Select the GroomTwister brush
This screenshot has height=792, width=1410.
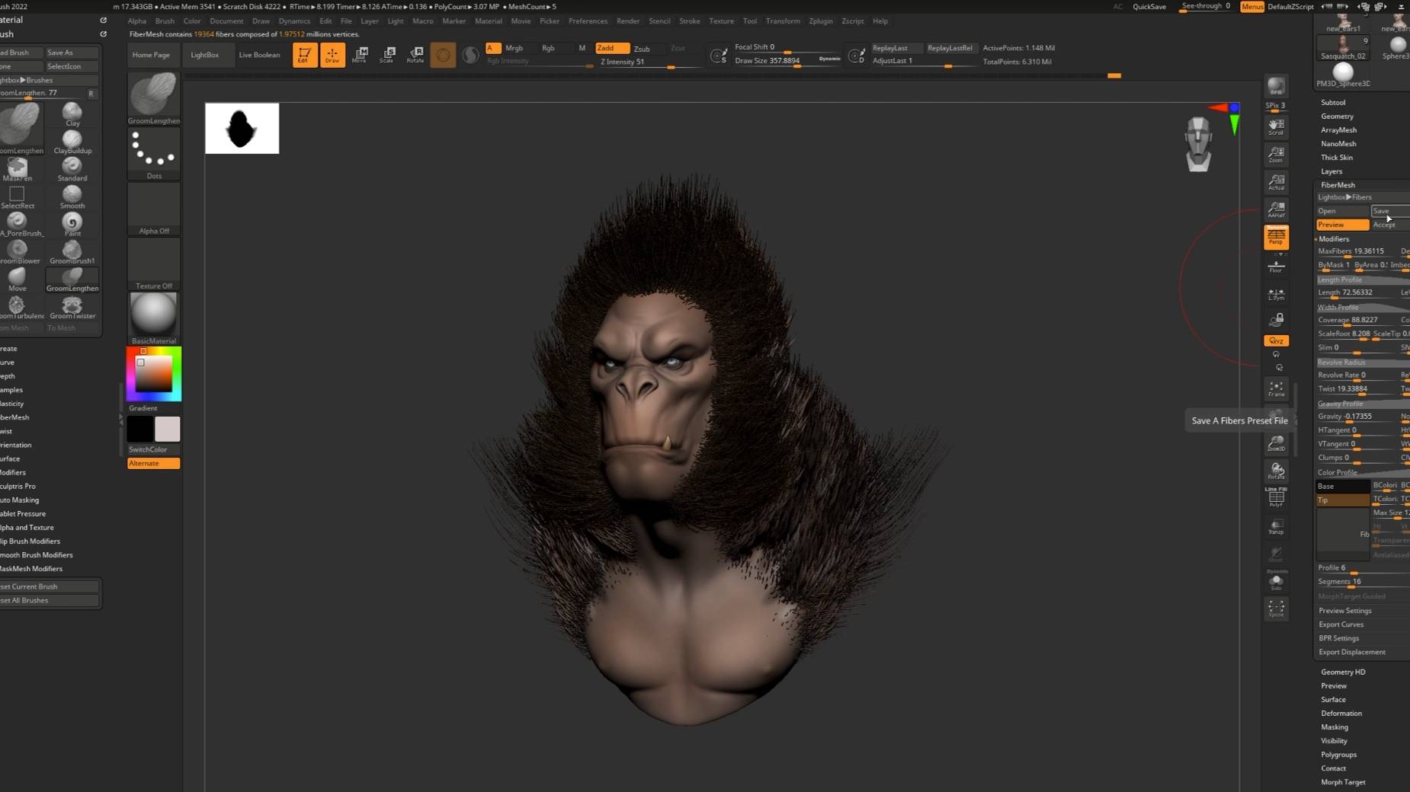tap(72, 307)
